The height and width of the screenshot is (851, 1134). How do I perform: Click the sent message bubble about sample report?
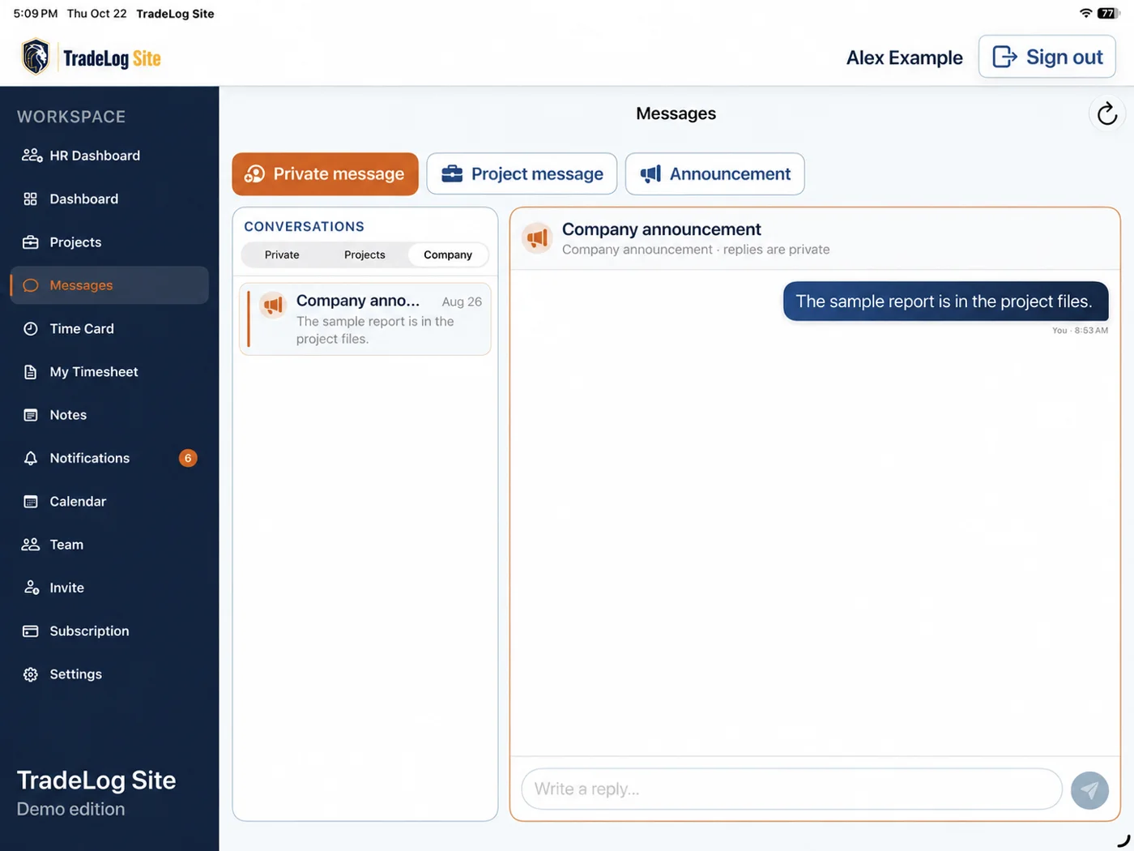click(x=945, y=301)
